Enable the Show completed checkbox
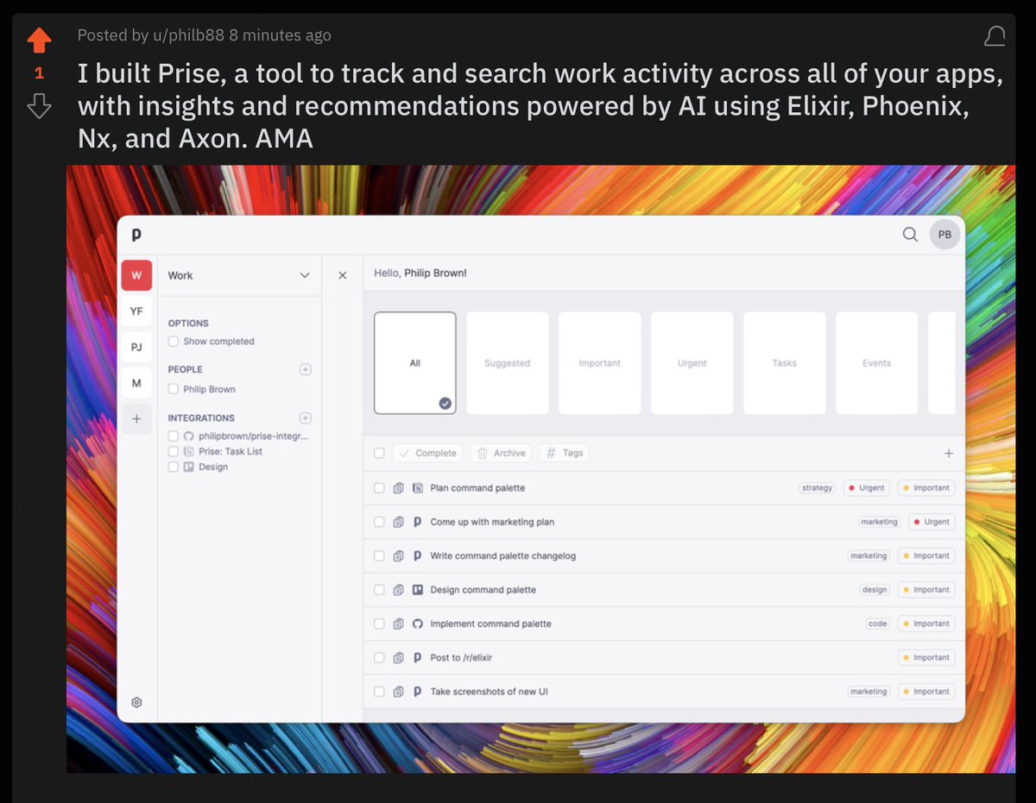1036x803 pixels. 174,342
